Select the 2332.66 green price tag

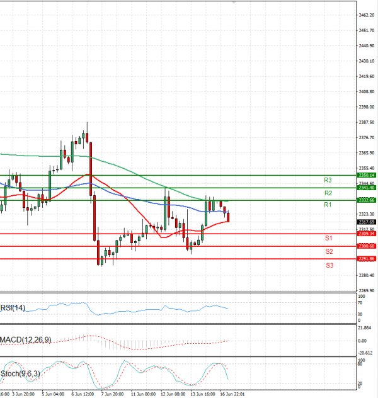(x=366, y=200)
